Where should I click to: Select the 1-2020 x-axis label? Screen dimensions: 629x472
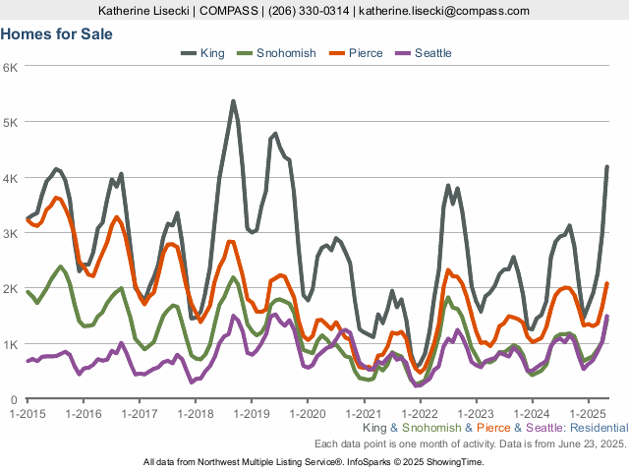[307, 413]
